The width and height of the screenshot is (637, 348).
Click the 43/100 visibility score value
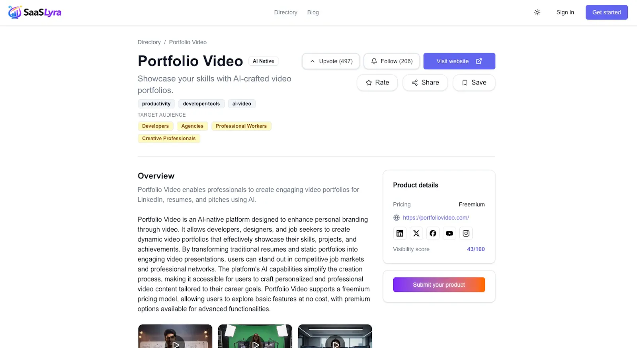tap(476, 249)
